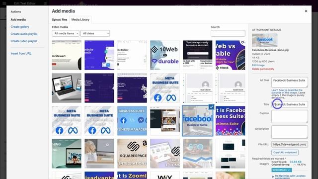The width and height of the screenshot is (318, 179).
Task: Click Delete permanently link
Action: tap(263, 69)
